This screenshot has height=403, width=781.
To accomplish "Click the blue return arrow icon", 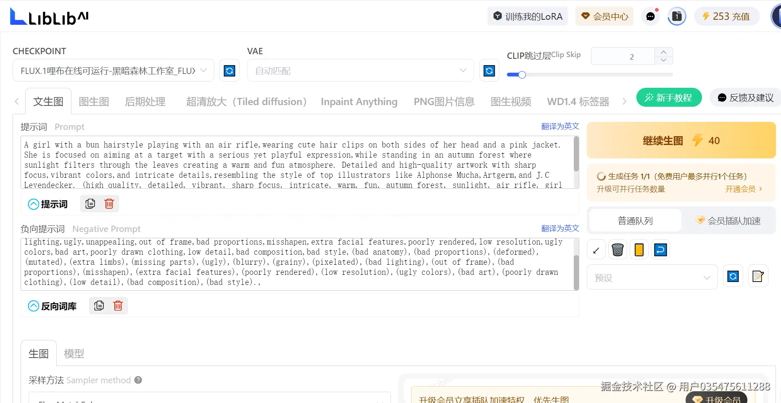I will pos(660,250).
